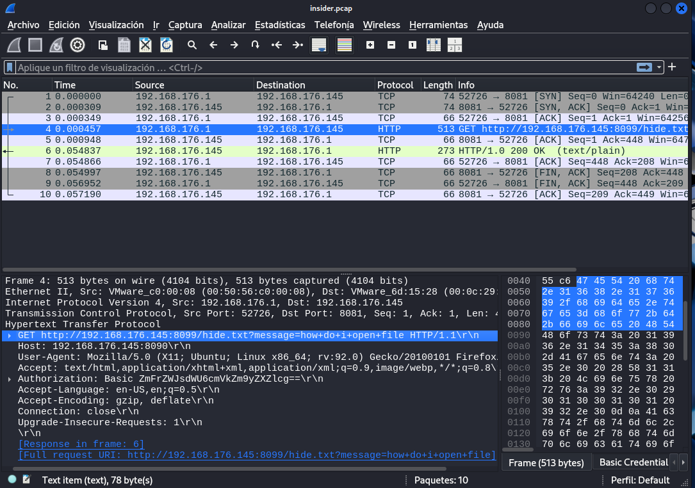Jump to the last packet

tap(298, 45)
